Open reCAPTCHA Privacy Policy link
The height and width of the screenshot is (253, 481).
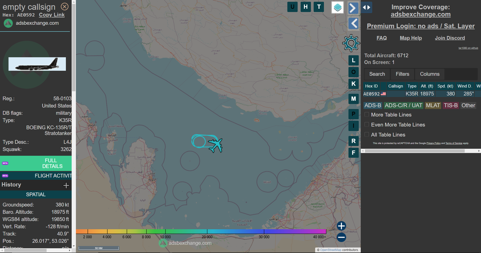point(433,143)
